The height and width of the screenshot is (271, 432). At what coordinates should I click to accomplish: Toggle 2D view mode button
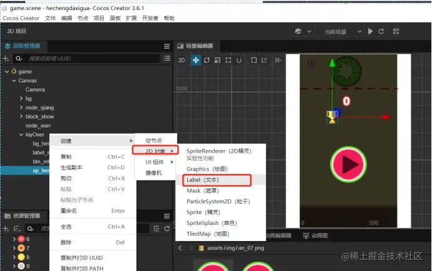coord(181,60)
